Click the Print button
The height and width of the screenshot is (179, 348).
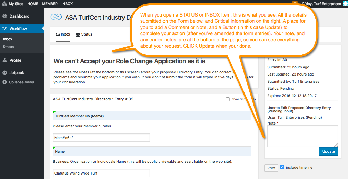pos(271,168)
